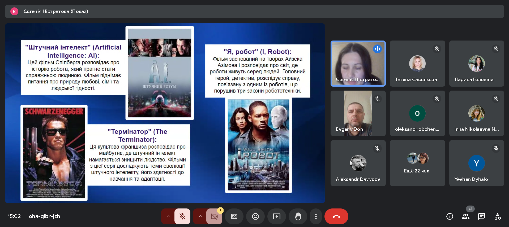The width and height of the screenshot is (509, 227).
Task: Select Inna Nikolaevna N... participant tile
Action: click(477, 113)
